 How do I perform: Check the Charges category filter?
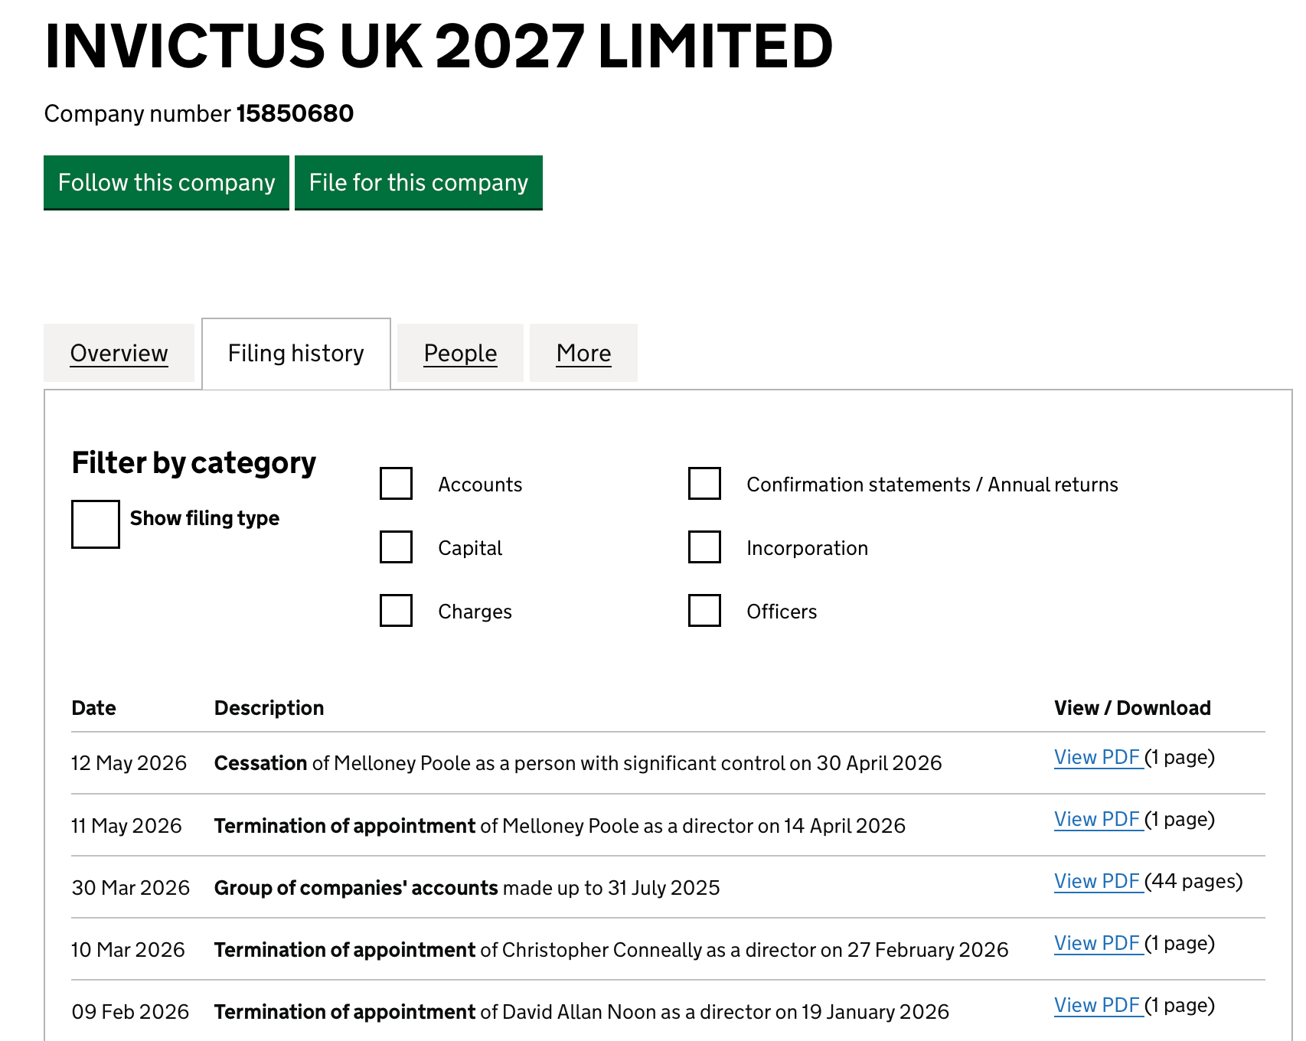(397, 611)
